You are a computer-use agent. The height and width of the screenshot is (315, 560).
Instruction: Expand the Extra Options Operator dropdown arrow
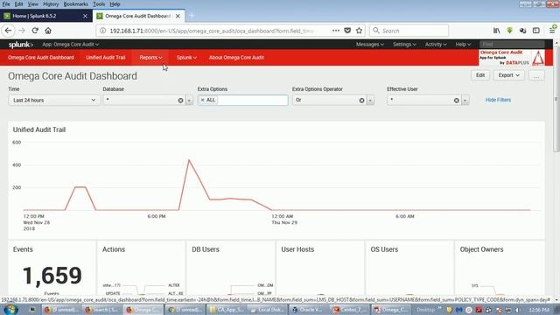coord(370,101)
